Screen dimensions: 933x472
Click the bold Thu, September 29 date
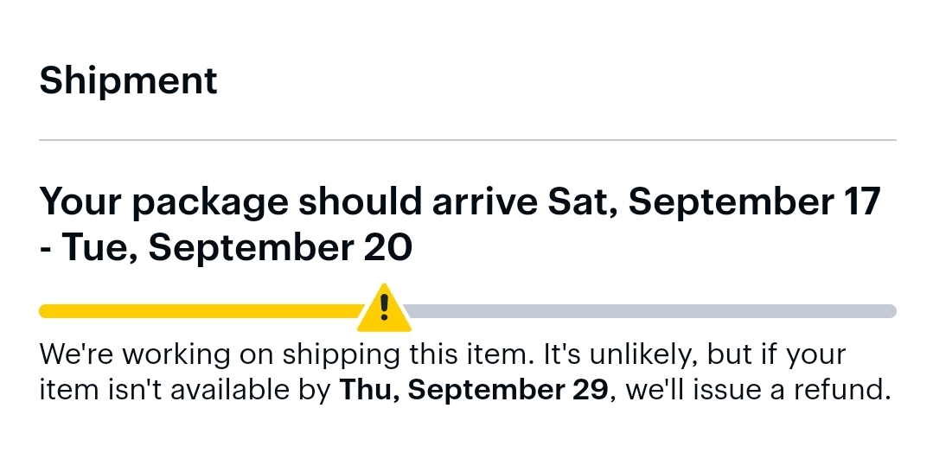[474, 390]
